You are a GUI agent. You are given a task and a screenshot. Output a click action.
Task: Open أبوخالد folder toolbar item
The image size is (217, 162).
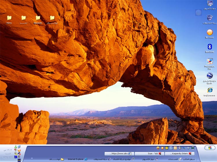[x=57, y=159]
